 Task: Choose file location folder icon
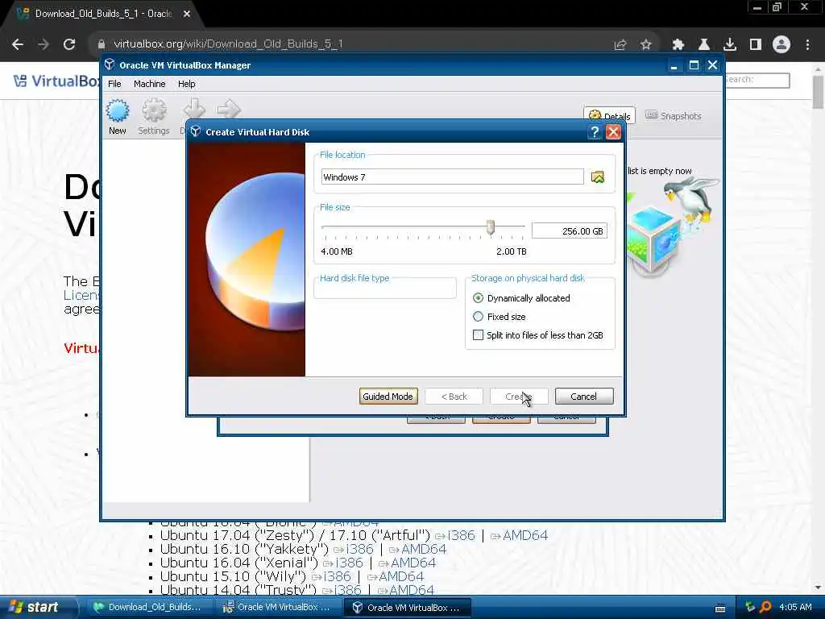(597, 177)
